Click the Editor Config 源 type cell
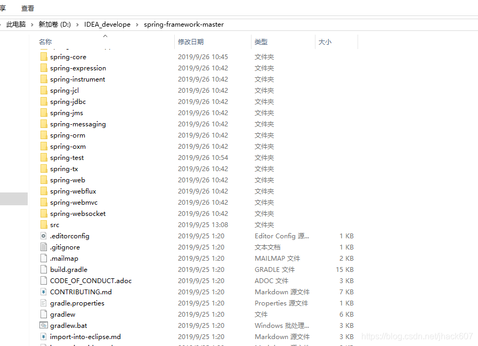This screenshot has height=346, width=478. [x=282, y=236]
